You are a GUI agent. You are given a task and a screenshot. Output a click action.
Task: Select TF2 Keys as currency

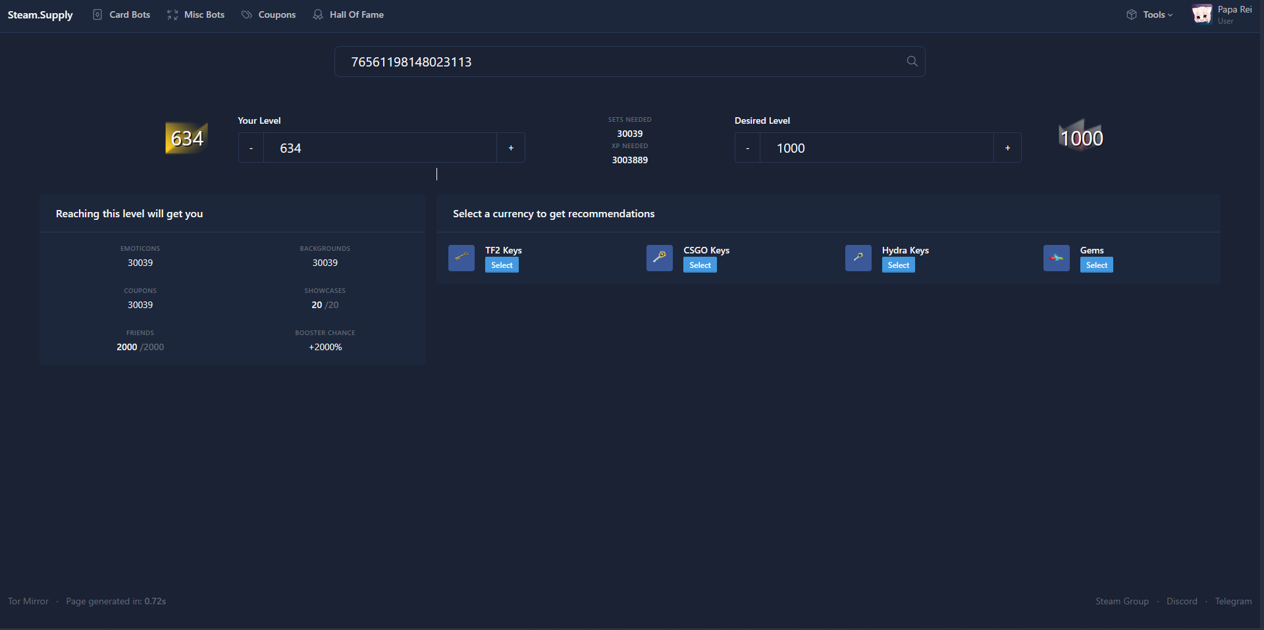502,265
